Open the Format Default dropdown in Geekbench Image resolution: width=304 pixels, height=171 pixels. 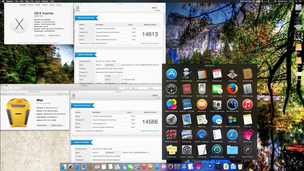click(158, 8)
